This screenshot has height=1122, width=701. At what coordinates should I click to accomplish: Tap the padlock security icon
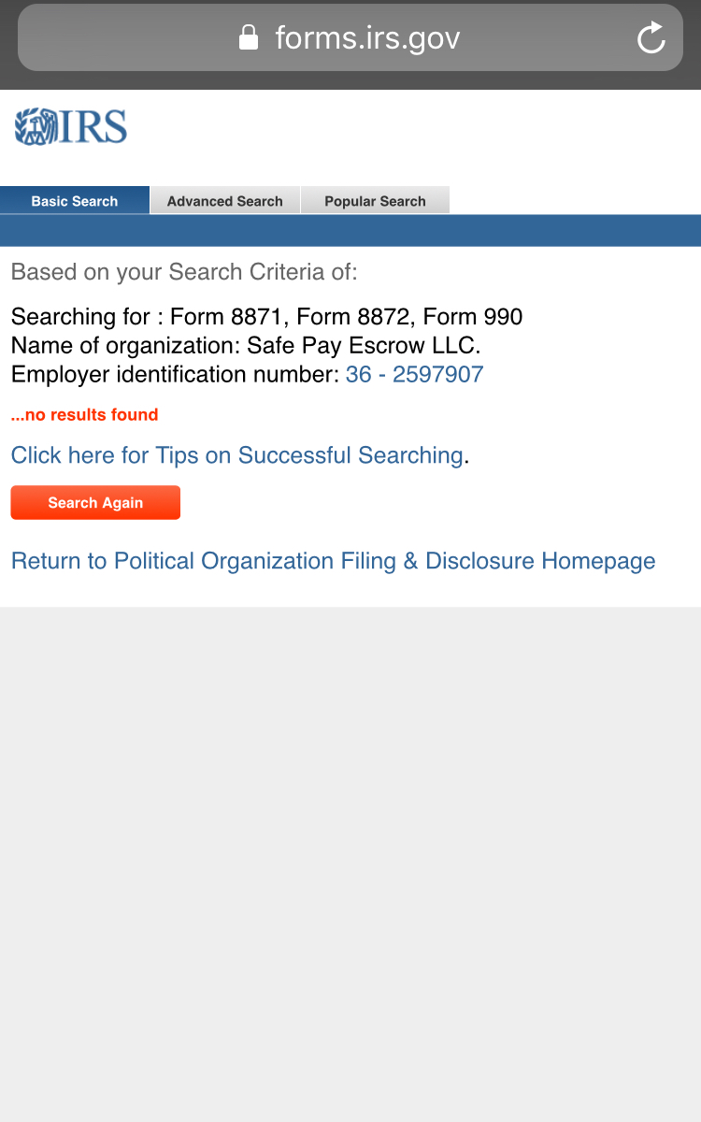tap(248, 37)
